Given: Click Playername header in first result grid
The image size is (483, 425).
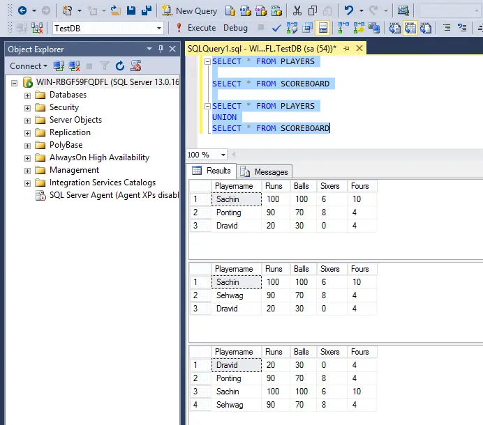Looking at the screenshot, I should [x=236, y=186].
